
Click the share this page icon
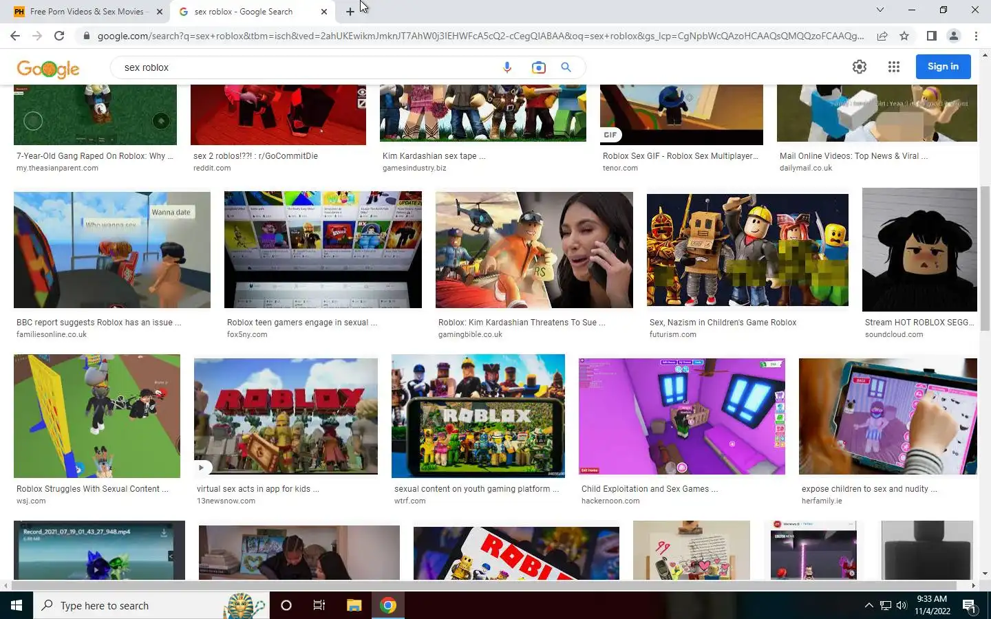coord(882,36)
